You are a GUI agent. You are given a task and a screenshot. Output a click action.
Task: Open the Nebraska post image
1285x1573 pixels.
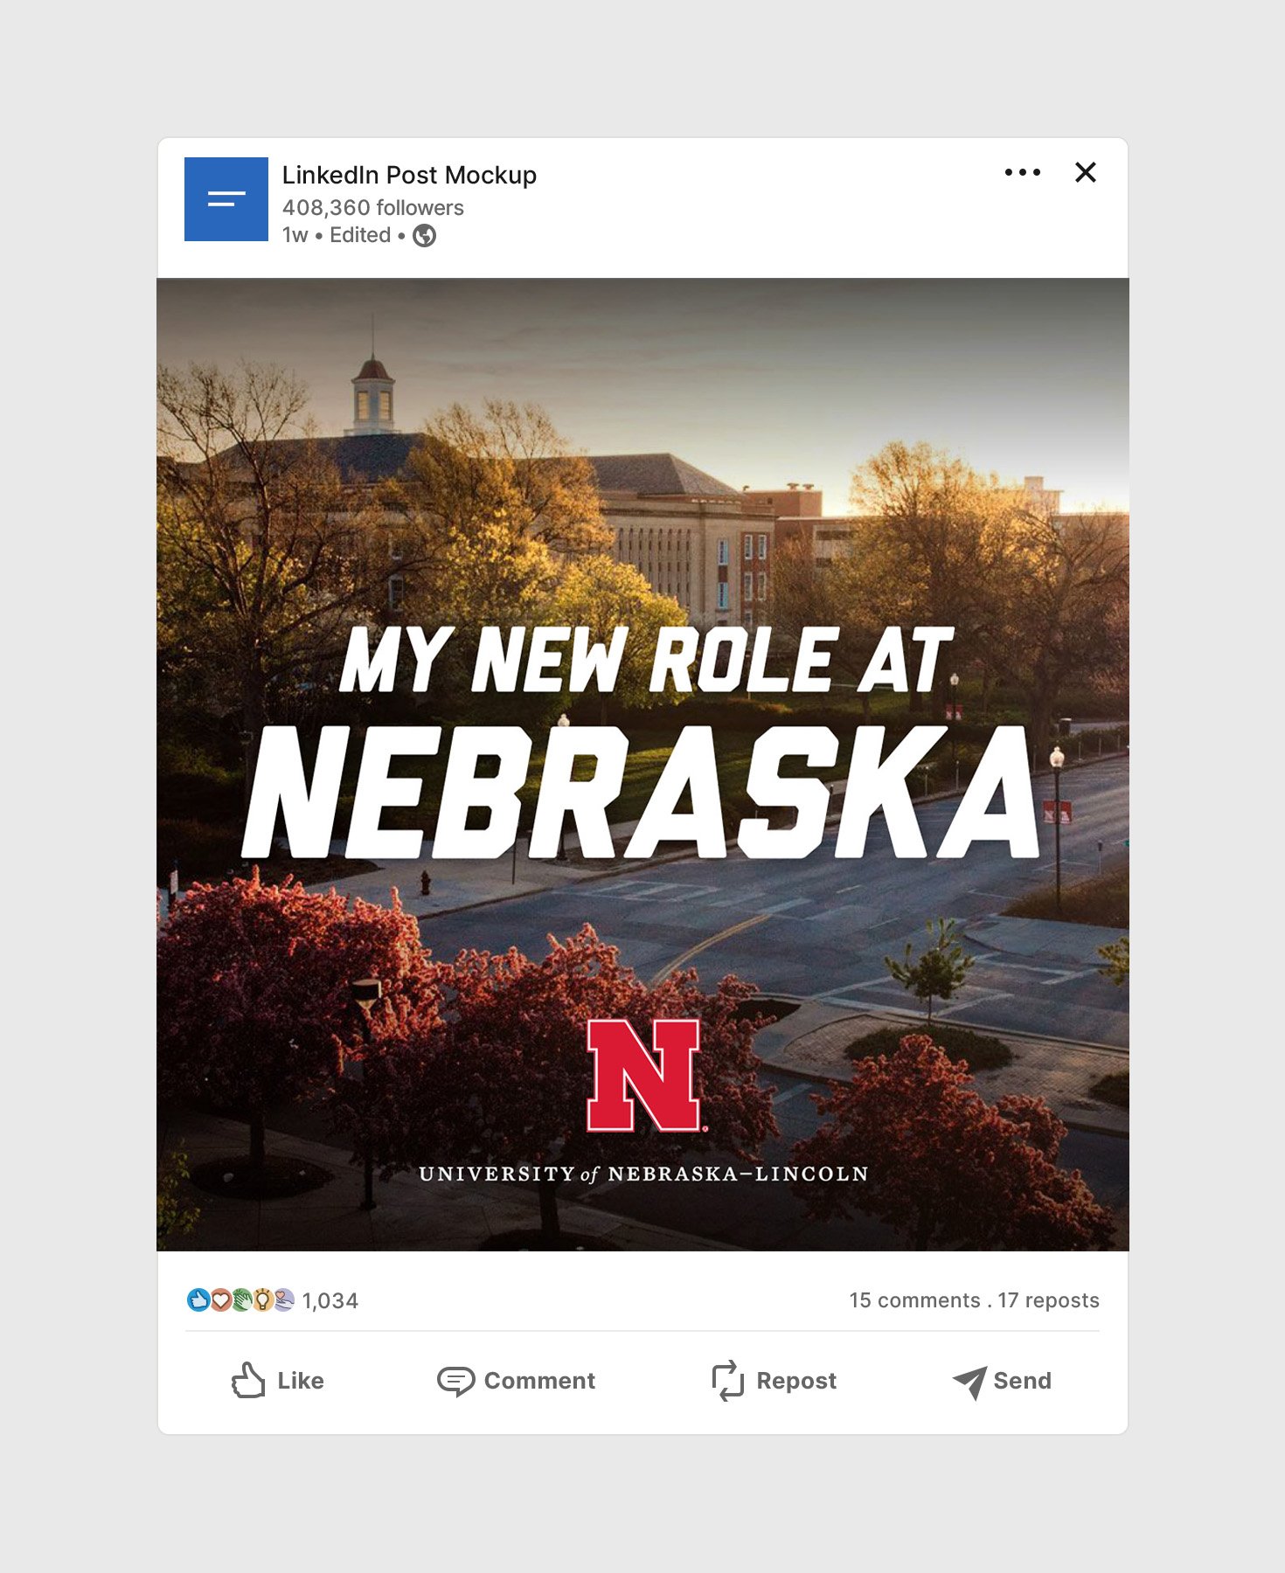click(x=642, y=765)
